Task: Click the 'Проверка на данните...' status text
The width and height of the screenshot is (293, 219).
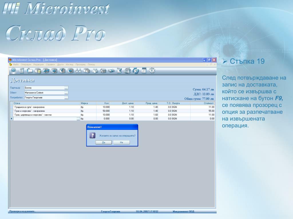Action: pos(23,211)
